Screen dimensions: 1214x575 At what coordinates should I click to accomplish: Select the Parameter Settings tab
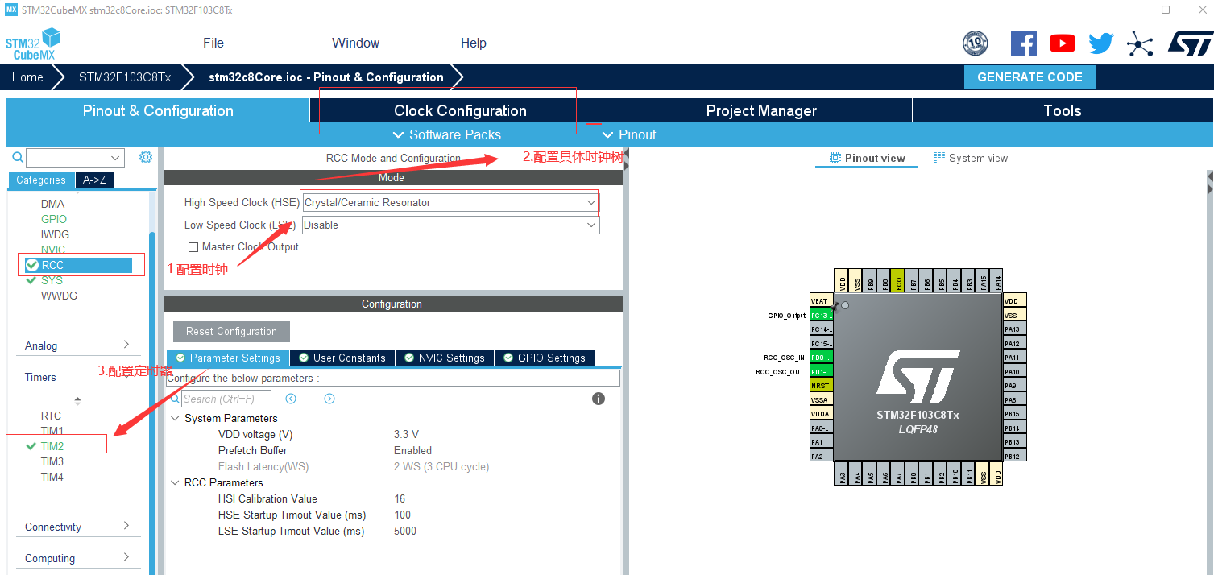227,358
